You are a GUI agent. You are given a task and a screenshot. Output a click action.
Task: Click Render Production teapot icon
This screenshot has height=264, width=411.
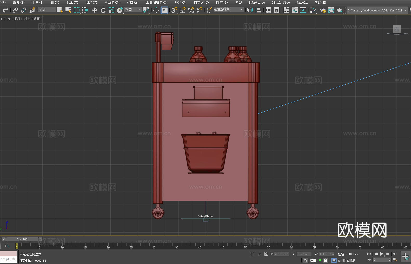340,10
